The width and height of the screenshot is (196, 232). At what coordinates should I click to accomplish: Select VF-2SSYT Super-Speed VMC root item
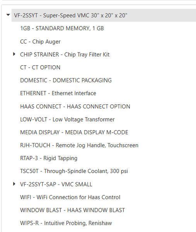tap(71, 15)
